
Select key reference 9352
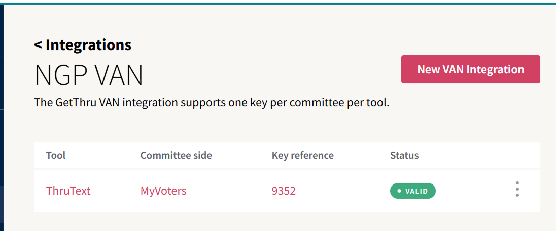coord(284,191)
